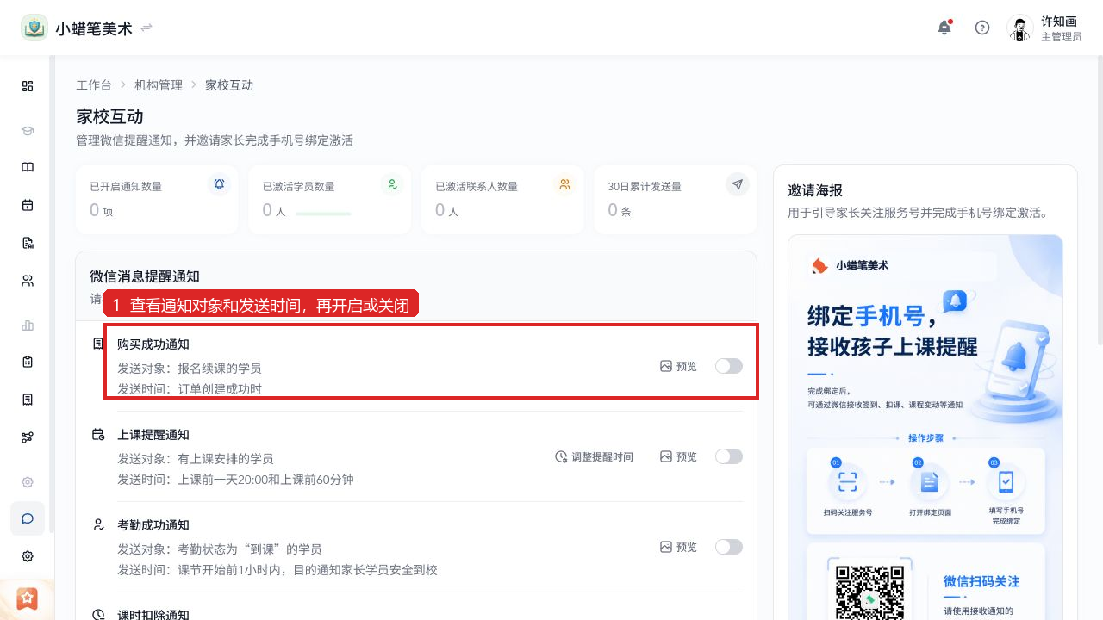Click the 已激活学员数量 stat card
The width and height of the screenshot is (1103, 620).
coord(330,200)
